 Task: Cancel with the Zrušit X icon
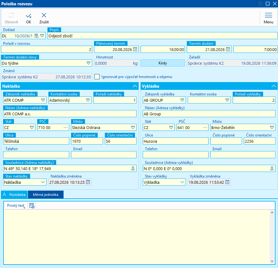(44, 15)
